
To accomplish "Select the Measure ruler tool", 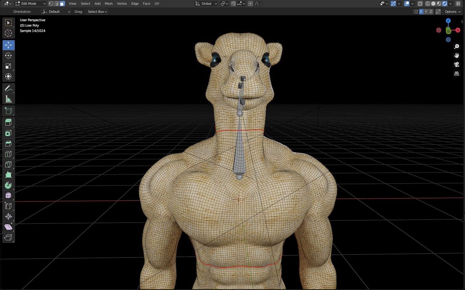I will 9,100.
